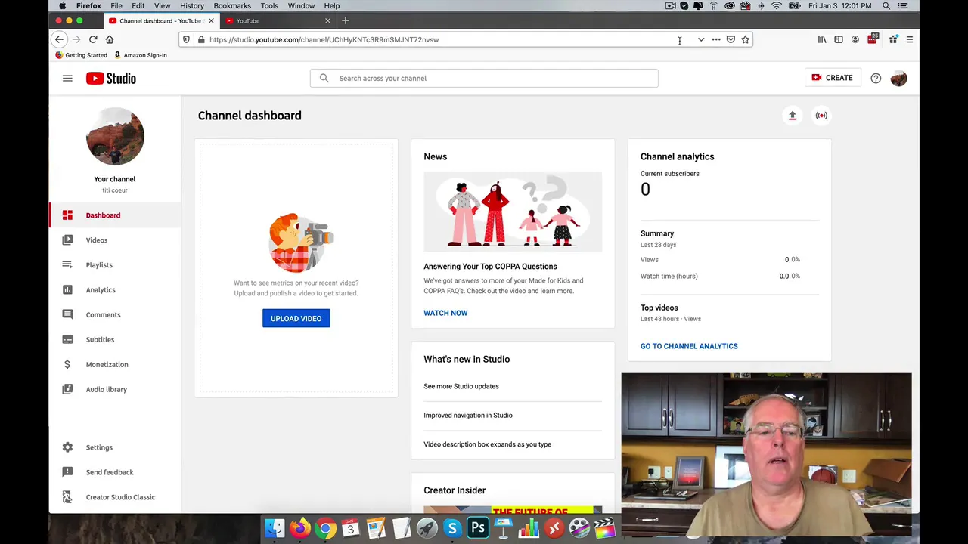
Task: Open the account avatar menu at top right
Action: (x=898, y=78)
